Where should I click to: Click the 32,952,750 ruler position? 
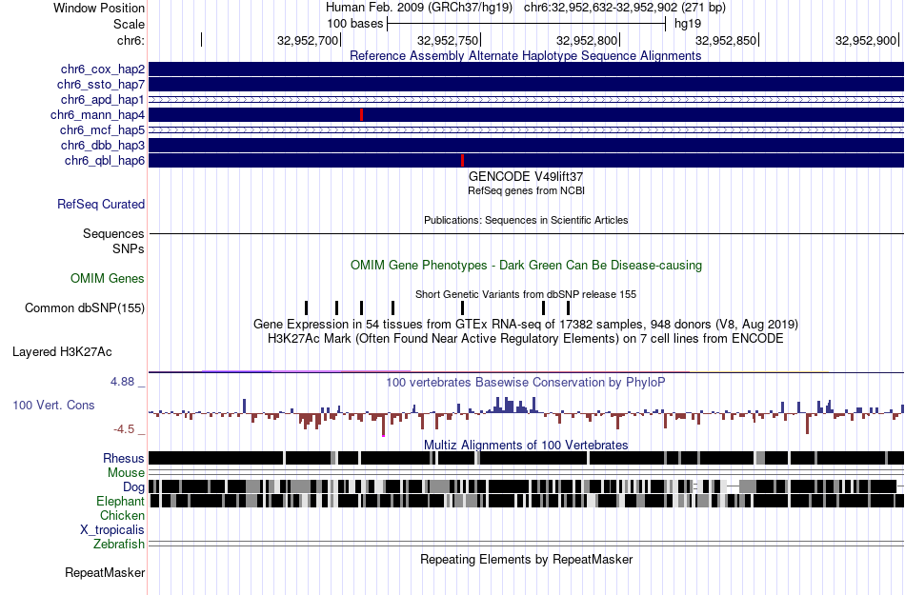pos(448,40)
